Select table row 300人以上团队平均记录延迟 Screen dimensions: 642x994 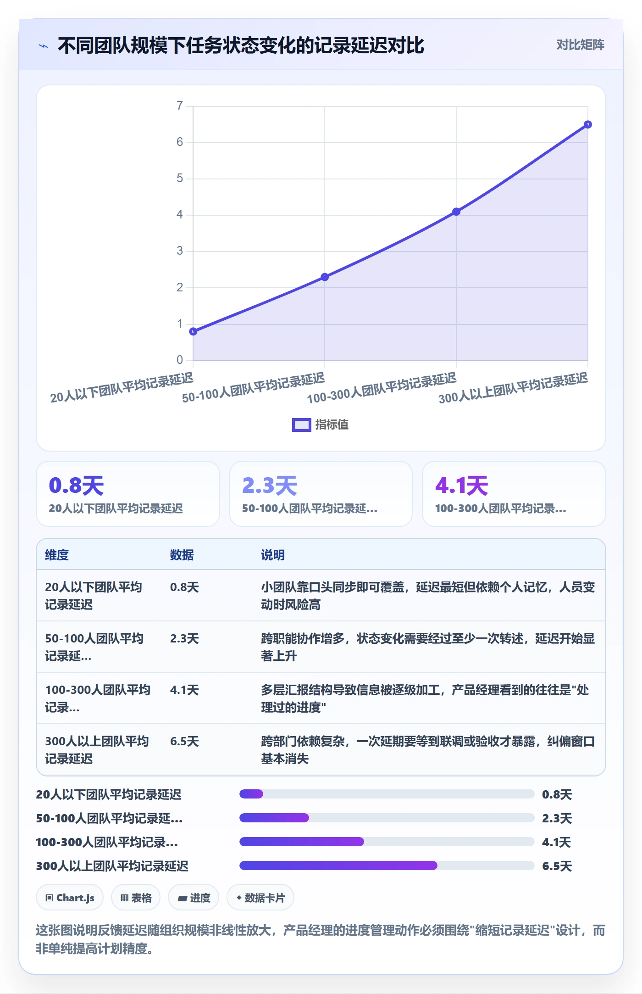pyautogui.click(x=321, y=750)
